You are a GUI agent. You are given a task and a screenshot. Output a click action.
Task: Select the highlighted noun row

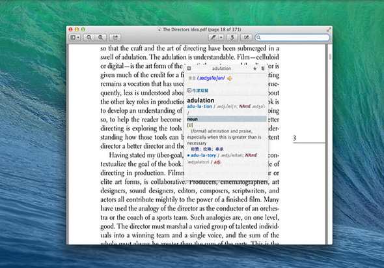pos(226,119)
